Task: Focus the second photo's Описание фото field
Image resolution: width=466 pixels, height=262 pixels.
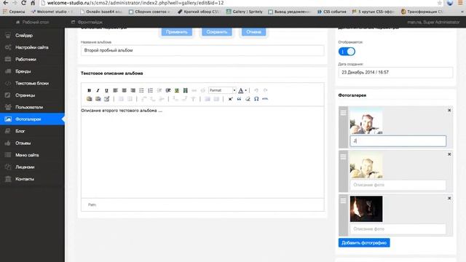Action: (398, 185)
